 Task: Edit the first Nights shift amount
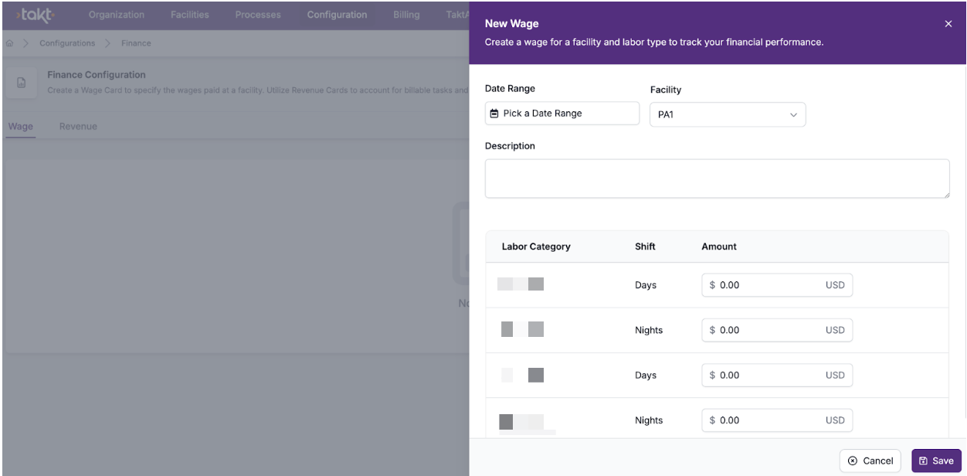tap(769, 330)
